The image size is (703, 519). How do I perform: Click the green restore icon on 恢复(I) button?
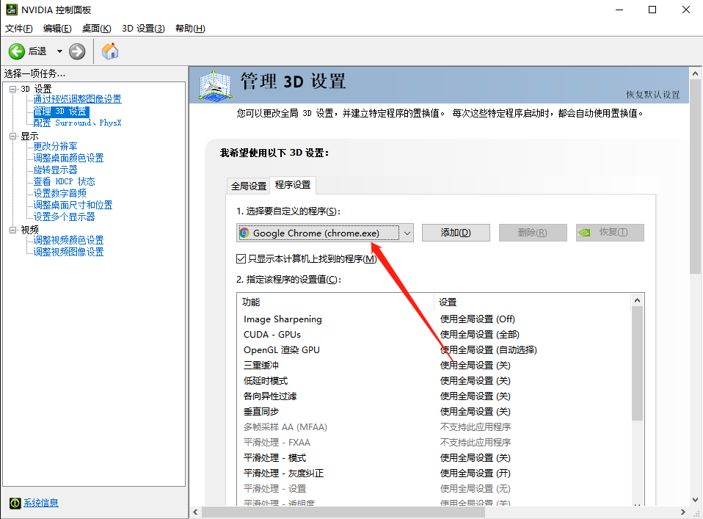(583, 233)
